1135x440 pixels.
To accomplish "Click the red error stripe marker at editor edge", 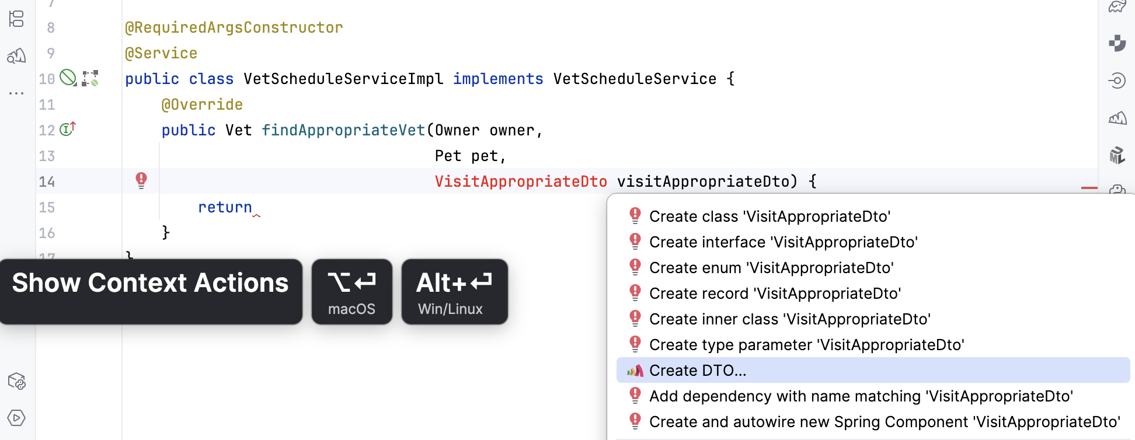I will click(1089, 188).
